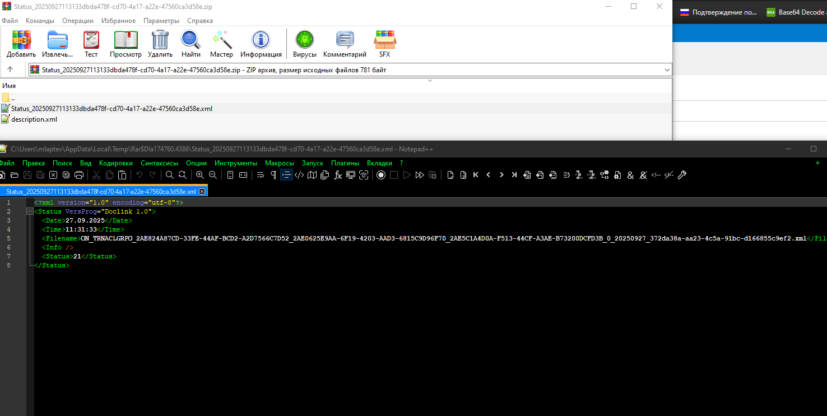The width and height of the screenshot is (827, 416).
Task: Click the Тест (Test) archive icon
Action: coord(91,44)
